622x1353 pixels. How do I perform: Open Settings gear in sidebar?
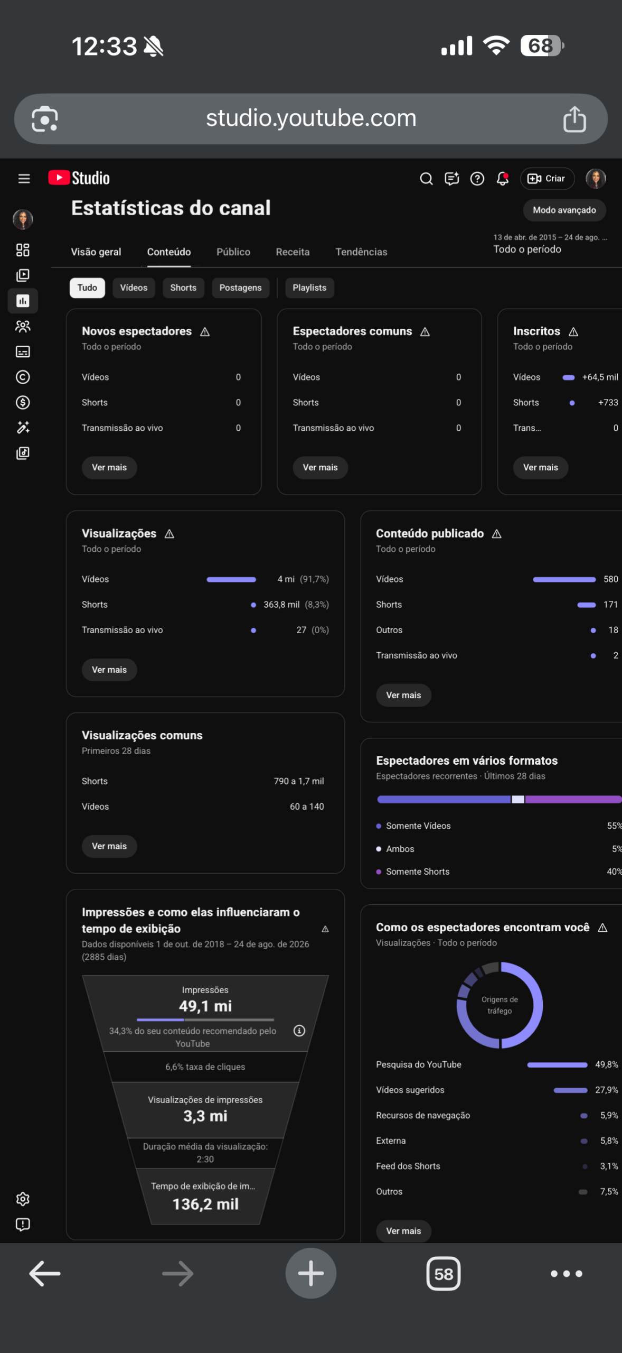(23, 1199)
